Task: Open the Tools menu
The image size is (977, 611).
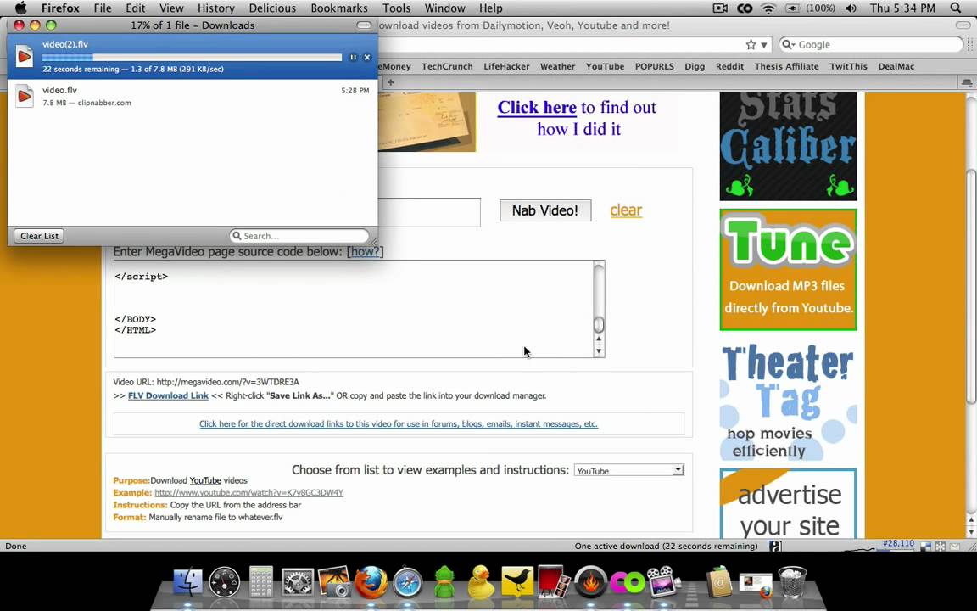Action: click(x=396, y=8)
